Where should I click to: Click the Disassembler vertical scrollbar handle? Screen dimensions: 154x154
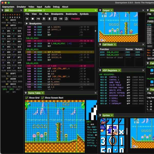95,31
